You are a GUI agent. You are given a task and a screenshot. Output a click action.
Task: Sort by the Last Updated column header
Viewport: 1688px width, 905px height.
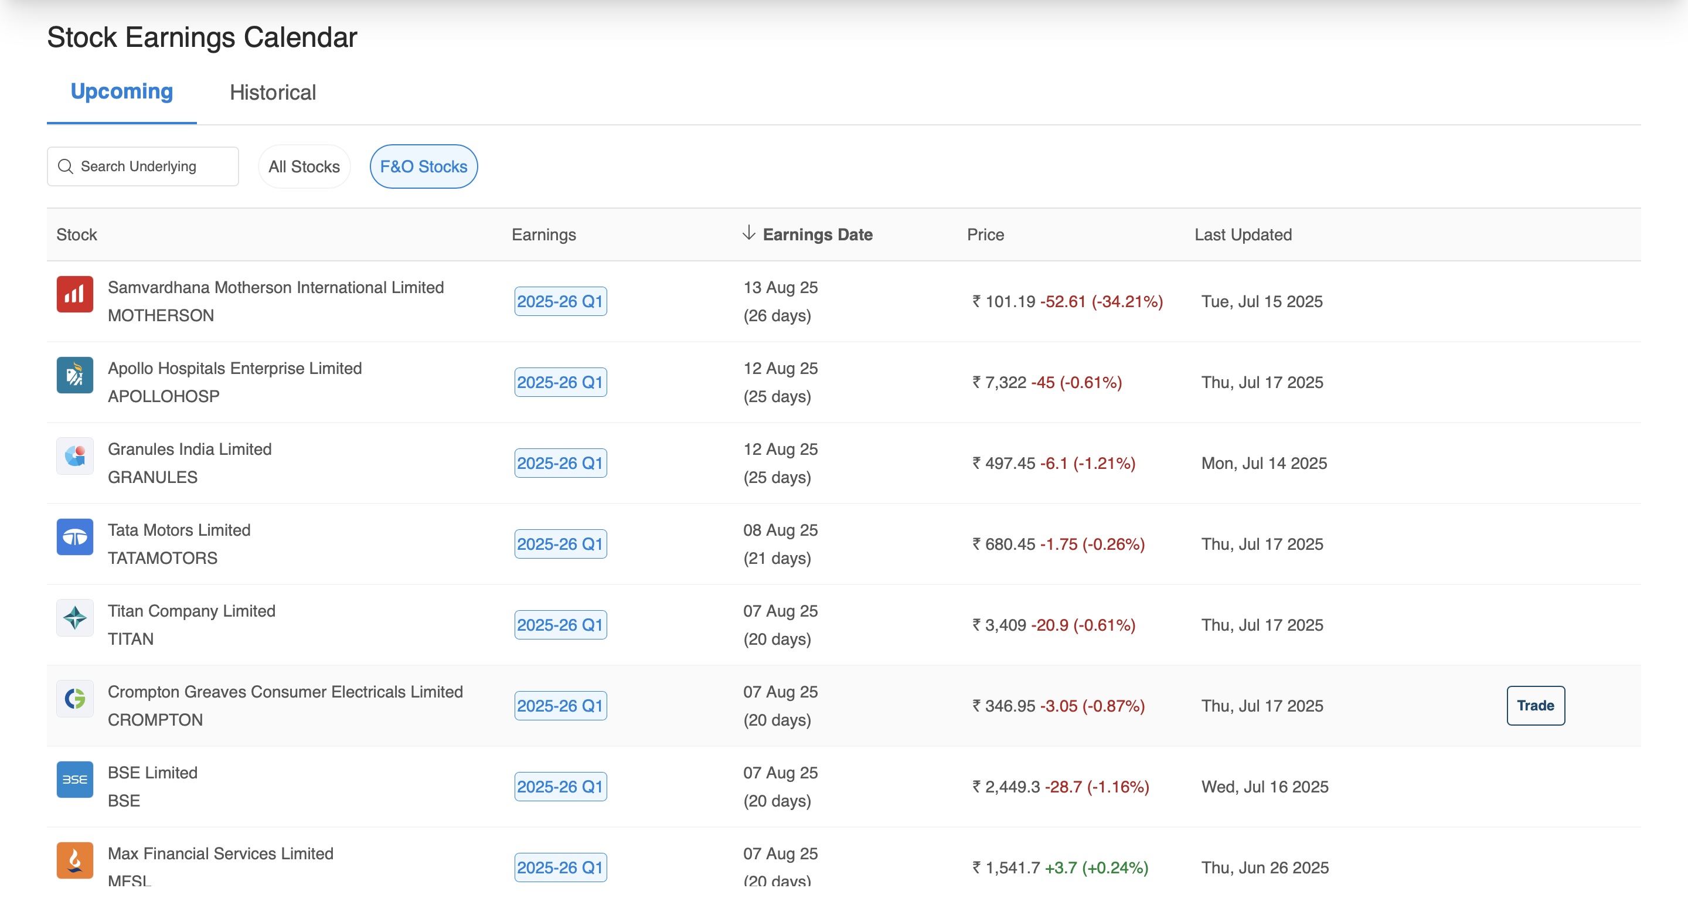pos(1243,234)
